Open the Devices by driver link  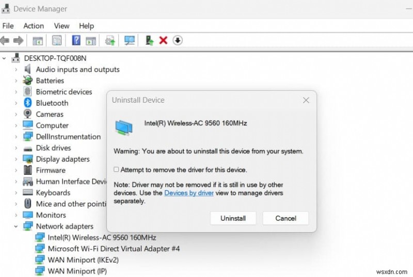tap(189, 193)
